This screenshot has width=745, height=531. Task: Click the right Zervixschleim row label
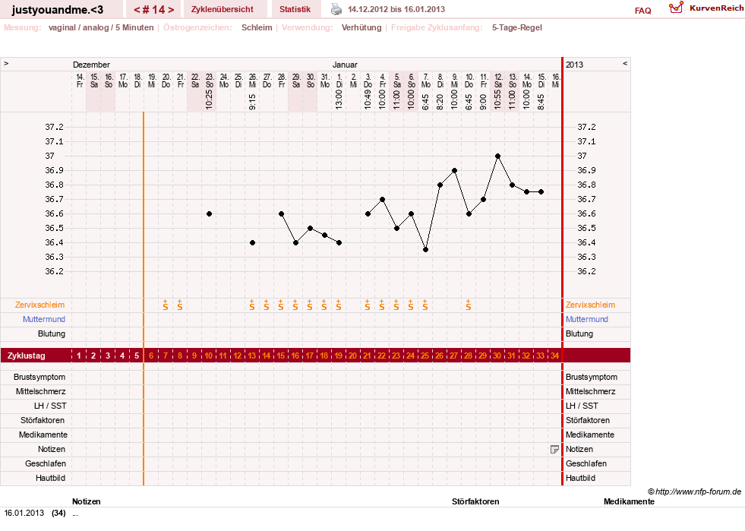point(590,305)
